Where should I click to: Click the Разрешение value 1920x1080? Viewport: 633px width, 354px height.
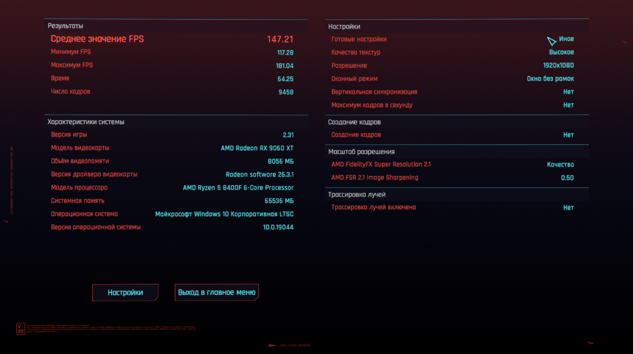558,65
